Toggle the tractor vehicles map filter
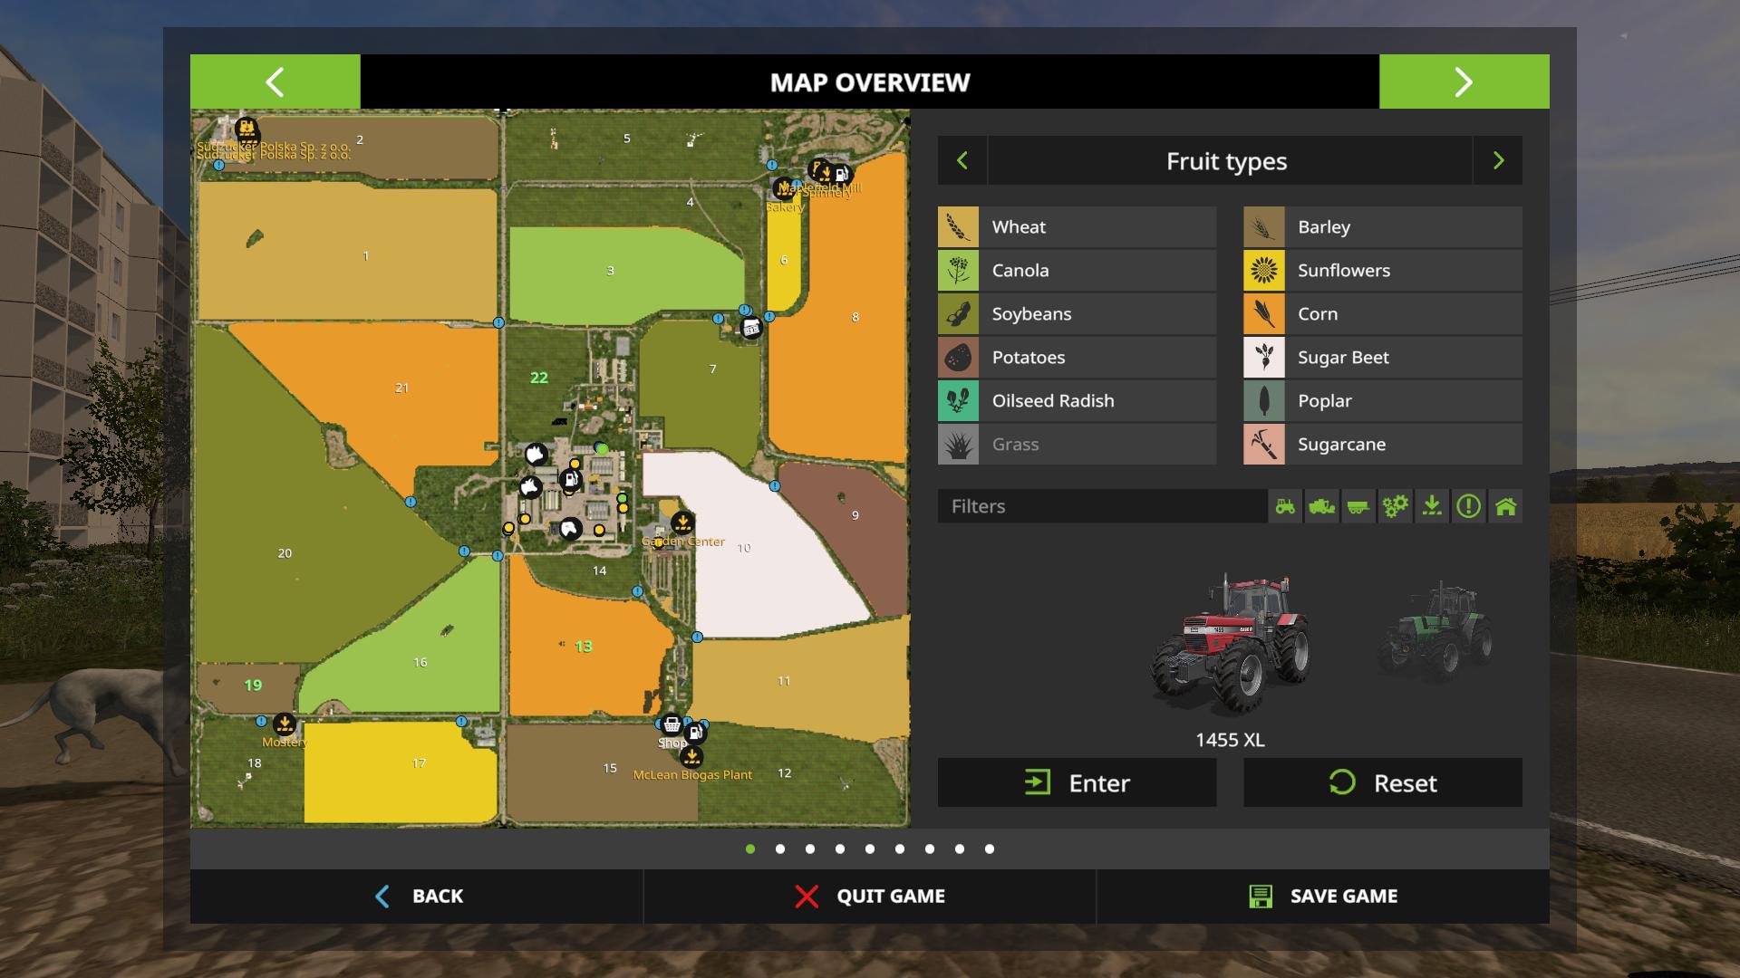1740x978 pixels. pyautogui.click(x=1285, y=506)
